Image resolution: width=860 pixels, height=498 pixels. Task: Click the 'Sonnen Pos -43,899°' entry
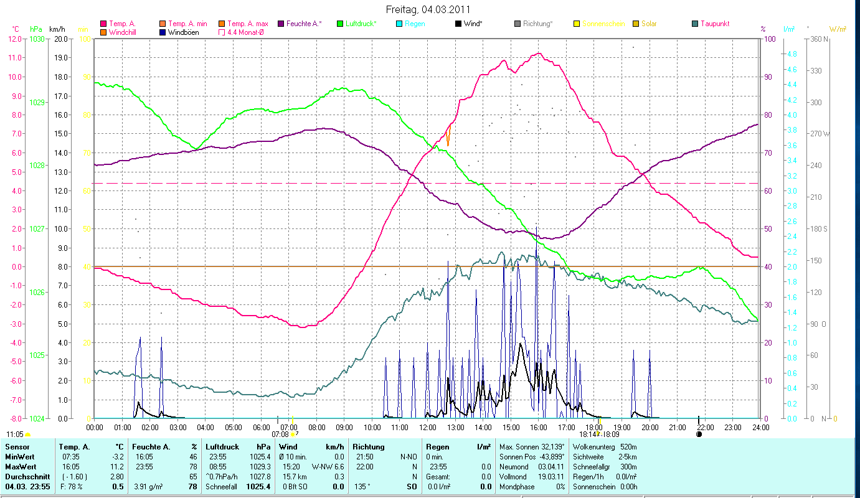pos(532,457)
